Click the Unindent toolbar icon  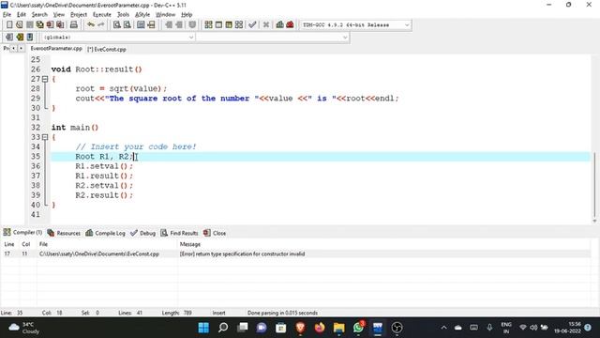pyautogui.click(x=179, y=25)
